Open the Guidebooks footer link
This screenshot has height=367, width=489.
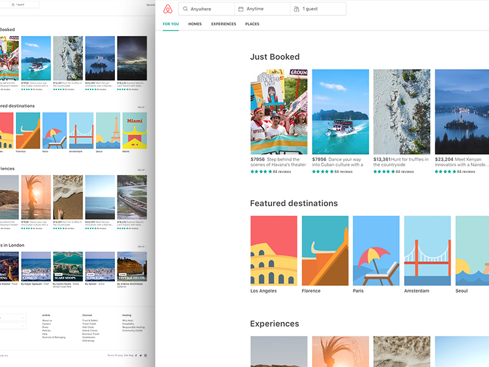89,338
